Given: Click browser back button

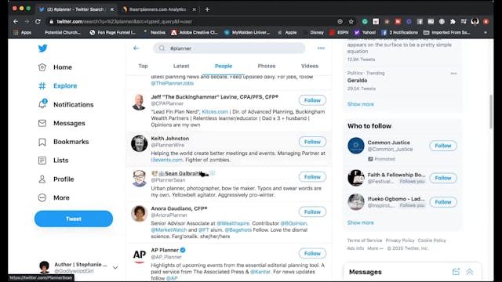Looking at the screenshot, I should [x=16, y=21].
